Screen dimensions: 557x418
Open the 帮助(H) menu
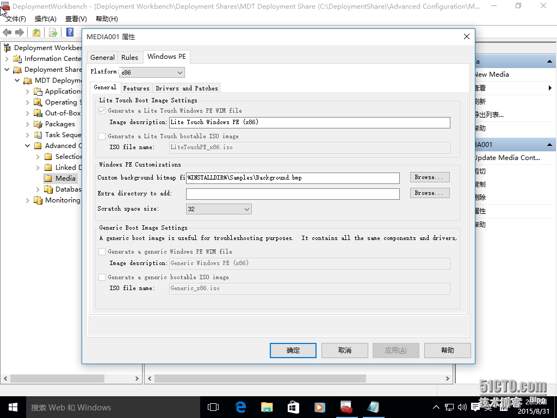click(x=107, y=19)
